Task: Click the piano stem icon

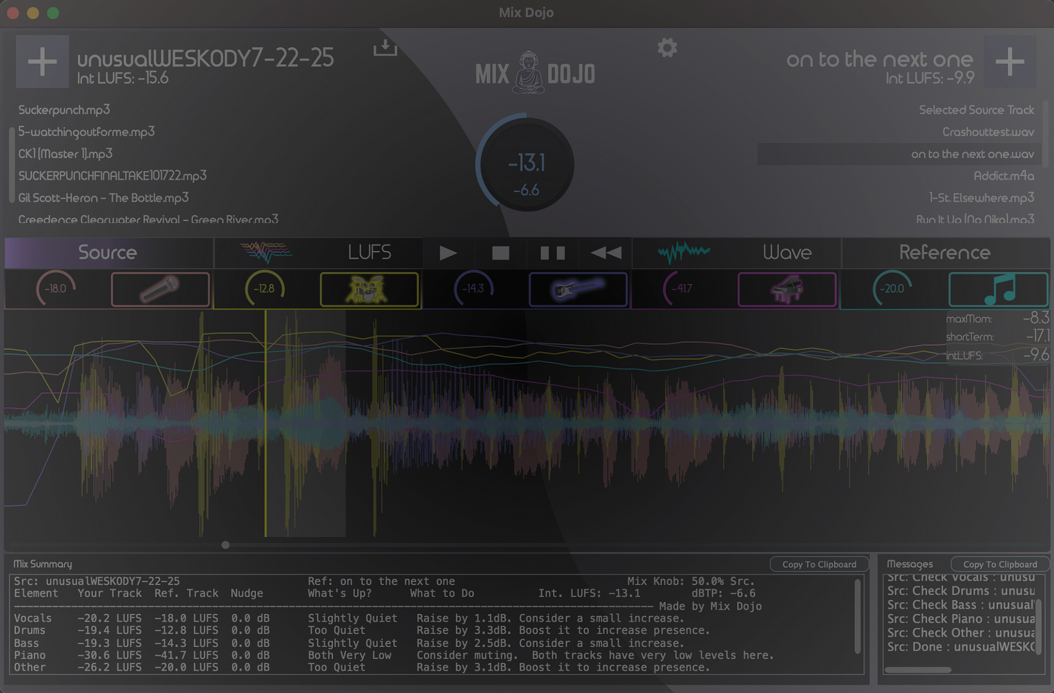Action: pyautogui.click(x=786, y=289)
